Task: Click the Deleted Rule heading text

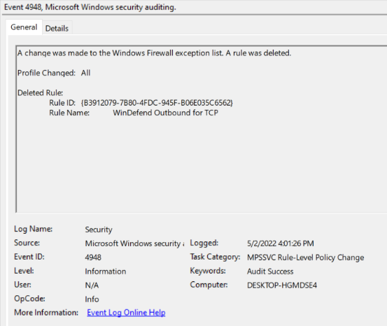Action: coord(40,93)
